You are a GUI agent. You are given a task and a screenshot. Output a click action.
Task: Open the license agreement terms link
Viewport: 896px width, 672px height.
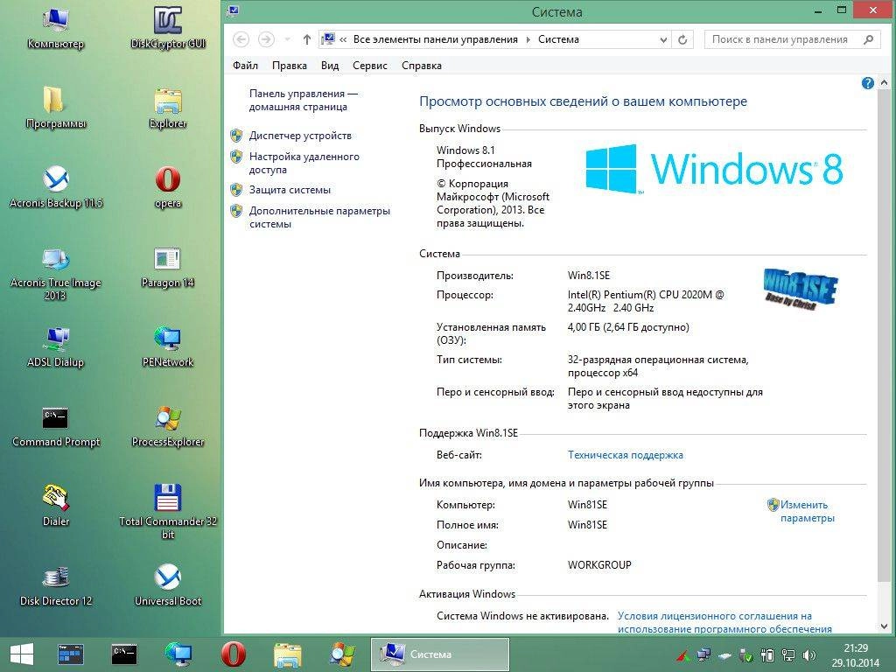724,622
